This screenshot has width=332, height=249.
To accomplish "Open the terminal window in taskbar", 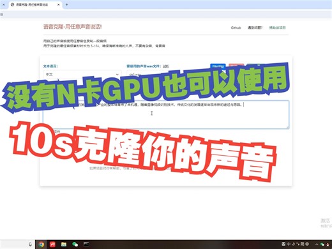I will pos(86,244).
